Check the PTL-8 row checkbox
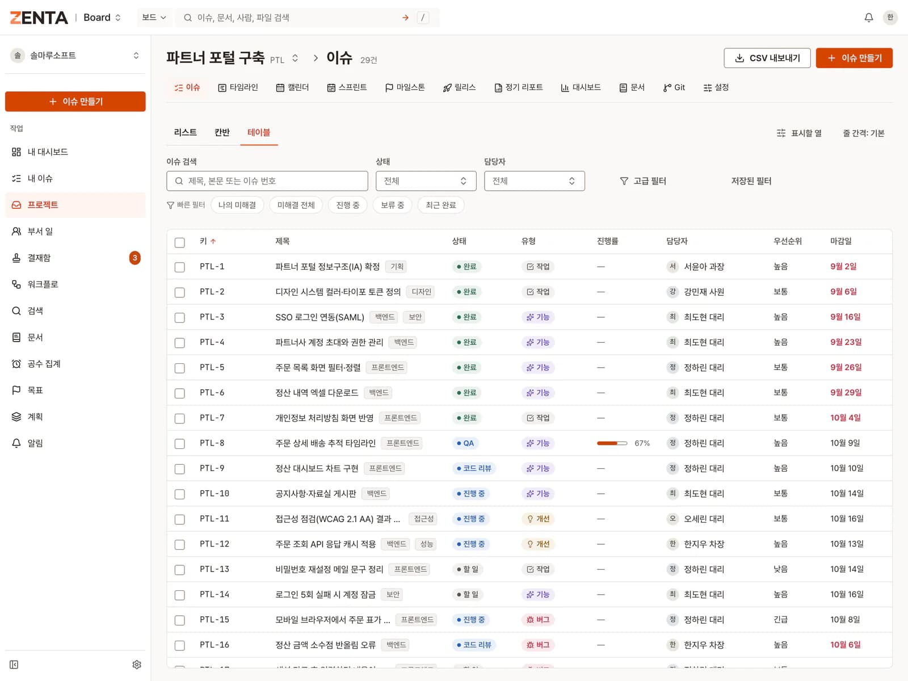The height and width of the screenshot is (681, 908). pos(180,444)
